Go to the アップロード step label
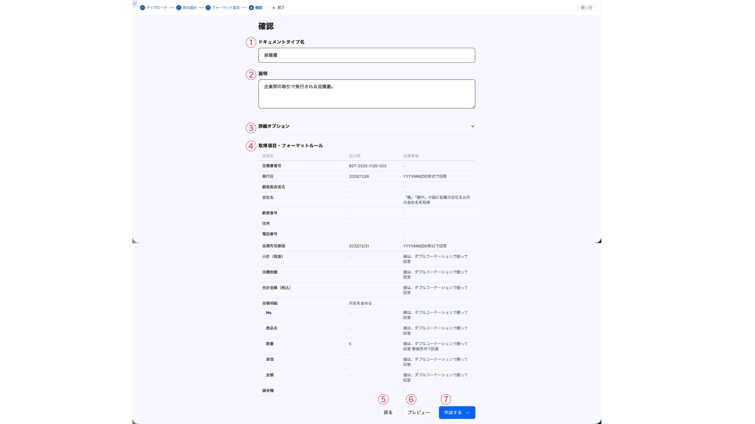755x424 pixels. [x=157, y=8]
